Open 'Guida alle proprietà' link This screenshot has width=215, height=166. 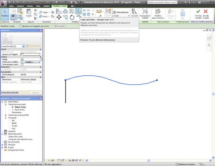coord(10,92)
